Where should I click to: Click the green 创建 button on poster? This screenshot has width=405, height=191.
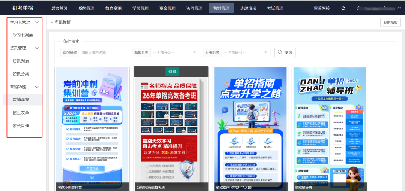pyautogui.click(x=171, y=71)
